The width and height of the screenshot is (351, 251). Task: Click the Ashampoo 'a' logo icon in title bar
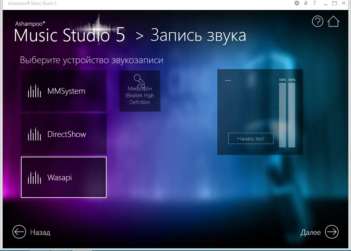(305, 3)
